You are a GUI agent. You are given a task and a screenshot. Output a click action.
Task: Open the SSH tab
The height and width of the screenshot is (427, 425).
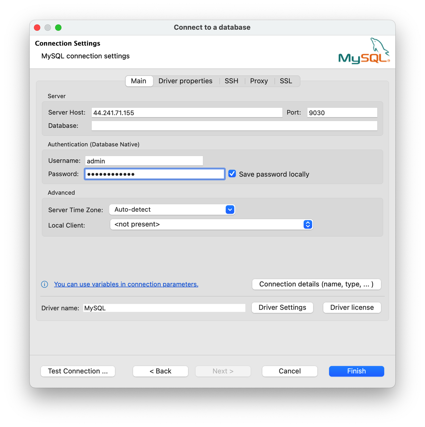(231, 81)
